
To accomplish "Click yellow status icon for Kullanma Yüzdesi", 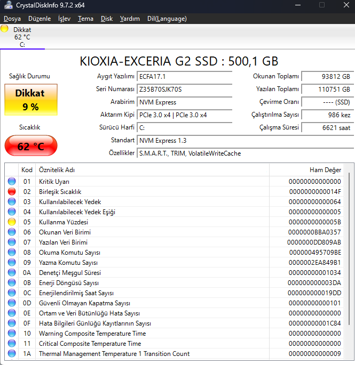I will (12, 222).
